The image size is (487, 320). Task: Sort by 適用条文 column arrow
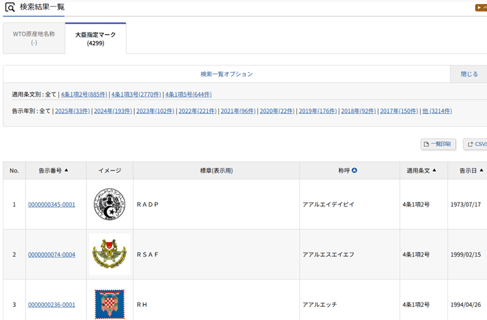434,170
